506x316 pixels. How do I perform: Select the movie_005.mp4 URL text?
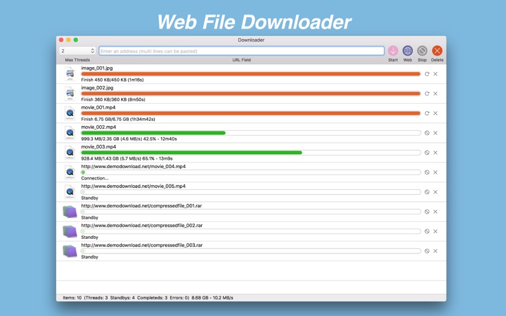click(x=133, y=186)
